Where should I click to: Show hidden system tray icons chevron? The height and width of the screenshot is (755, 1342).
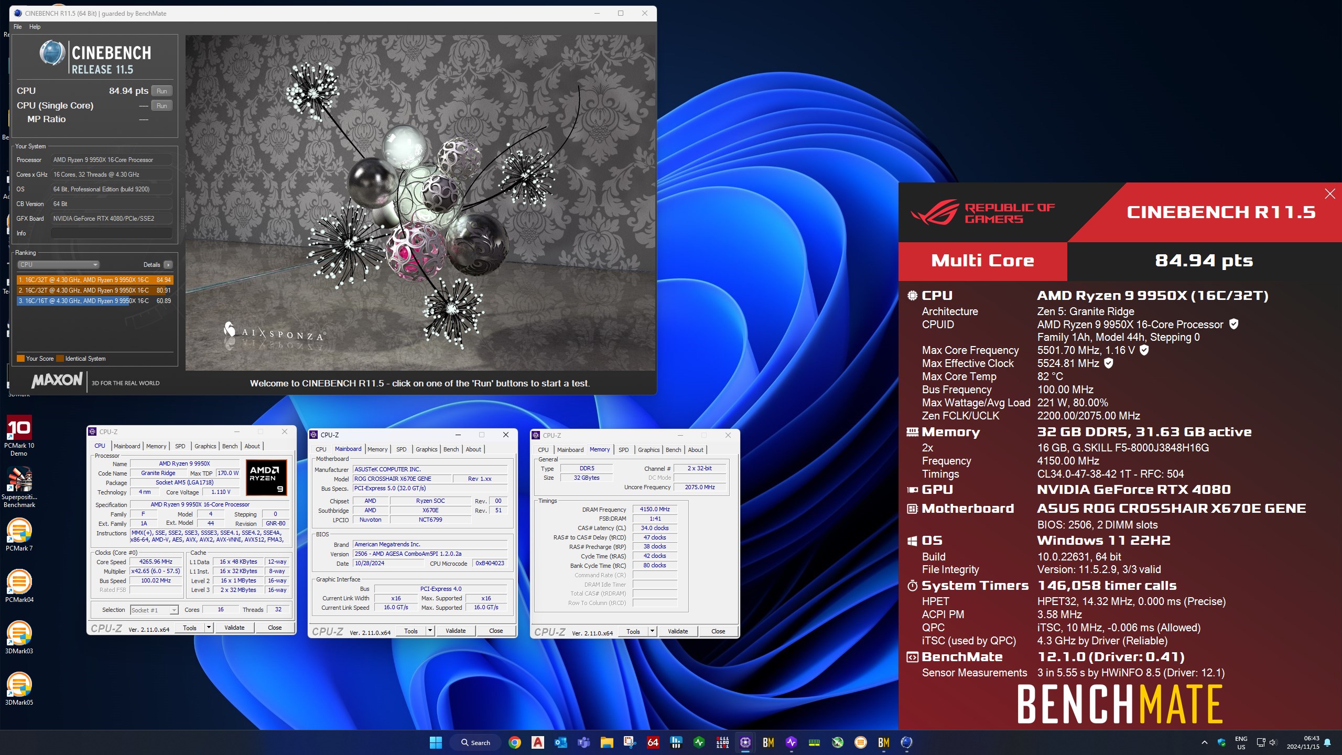click(1204, 742)
